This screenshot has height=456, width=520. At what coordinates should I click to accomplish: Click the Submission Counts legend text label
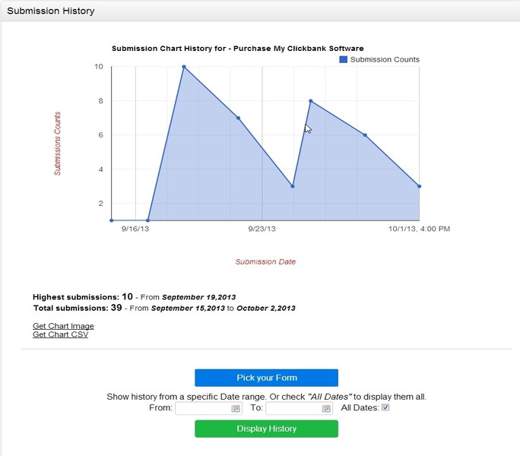coord(385,59)
